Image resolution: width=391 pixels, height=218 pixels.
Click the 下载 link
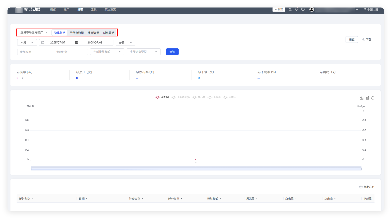tap(369, 40)
